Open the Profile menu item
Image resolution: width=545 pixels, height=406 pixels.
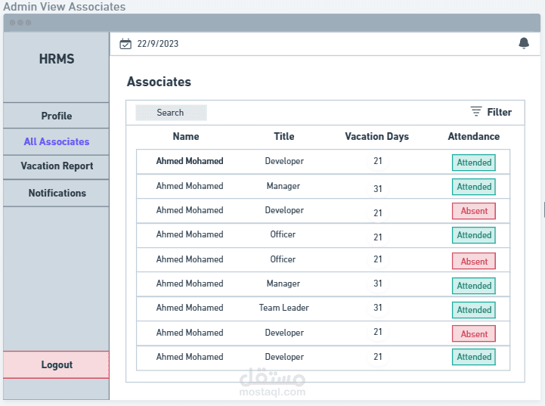tap(57, 116)
